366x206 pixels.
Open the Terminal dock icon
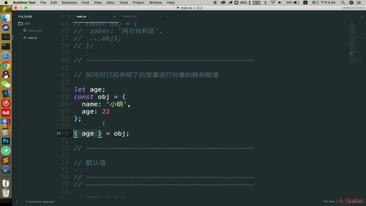click(6, 46)
